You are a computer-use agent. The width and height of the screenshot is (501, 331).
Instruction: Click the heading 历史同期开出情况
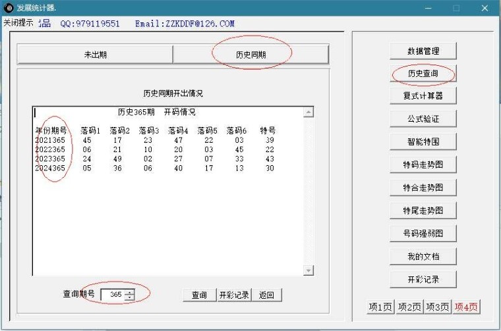tap(173, 93)
